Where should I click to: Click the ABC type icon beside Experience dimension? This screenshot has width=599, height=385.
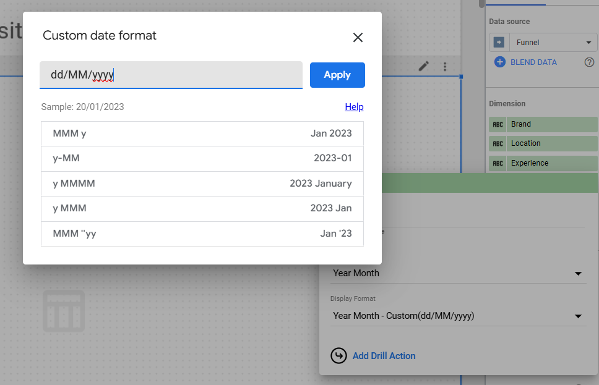tap(498, 163)
